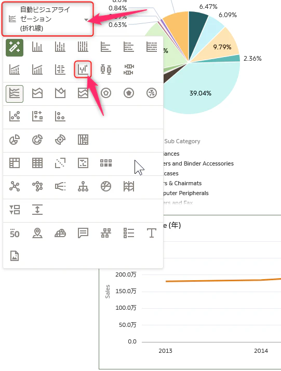Choose the language narrative speech bubble icon
Image resolution: width=281 pixels, height=371 pixels.
tap(83, 233)
